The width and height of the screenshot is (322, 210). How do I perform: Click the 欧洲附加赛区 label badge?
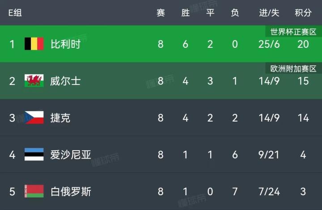tap(293, 69)
